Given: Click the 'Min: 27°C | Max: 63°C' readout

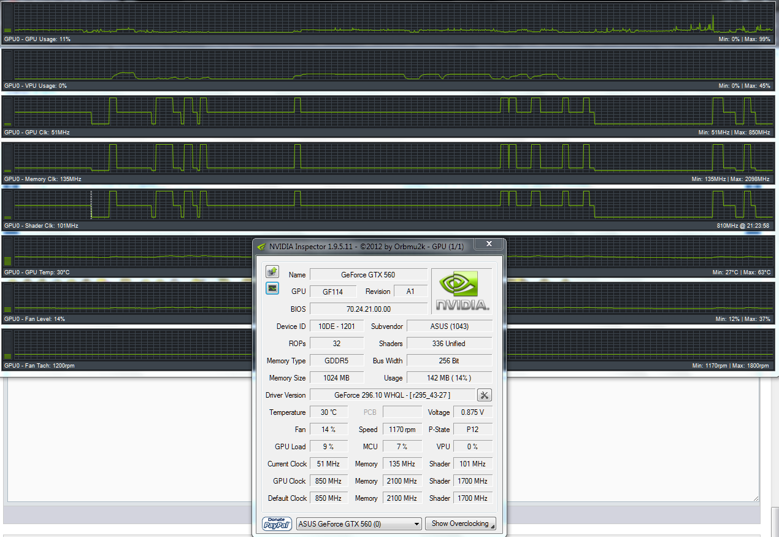Looking at the screenshot, I should (x=742, y=272).
